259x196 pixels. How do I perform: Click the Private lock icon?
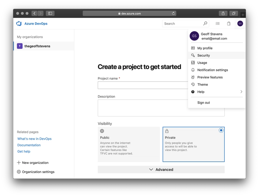click(167, 131)
